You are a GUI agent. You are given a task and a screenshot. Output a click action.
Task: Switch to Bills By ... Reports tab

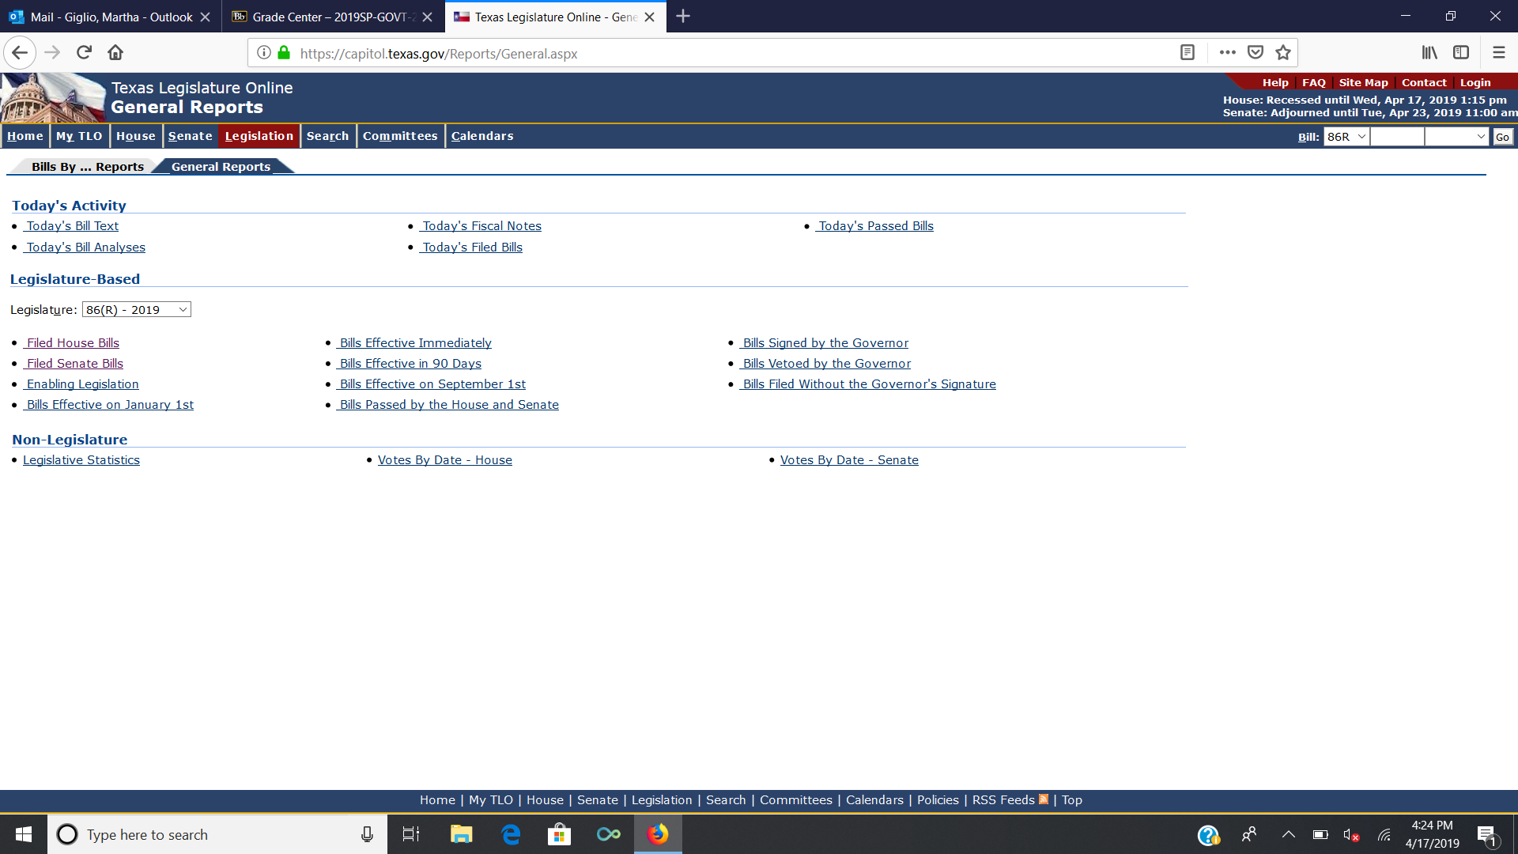tap(88, 167)
